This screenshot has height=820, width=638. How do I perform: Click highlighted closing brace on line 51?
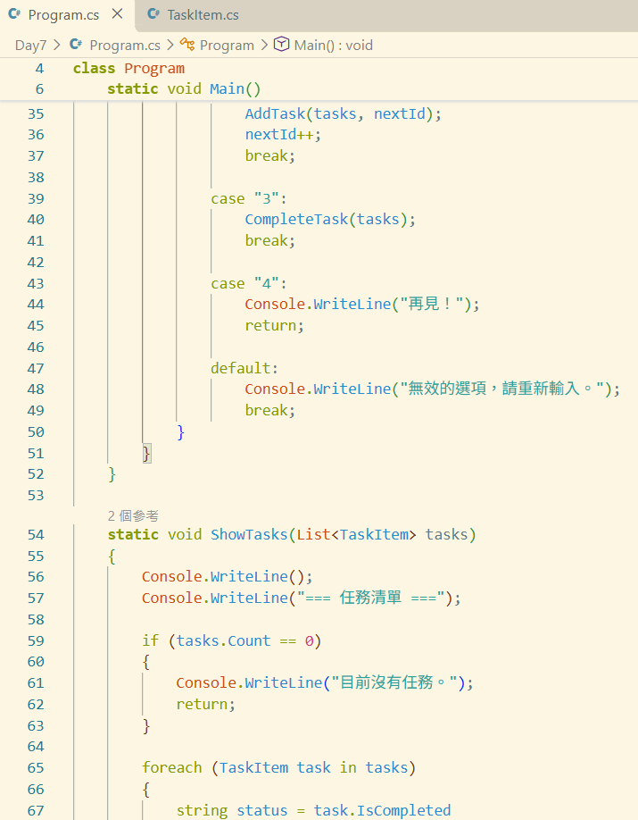pyautogui.click(x=147, y=454)
